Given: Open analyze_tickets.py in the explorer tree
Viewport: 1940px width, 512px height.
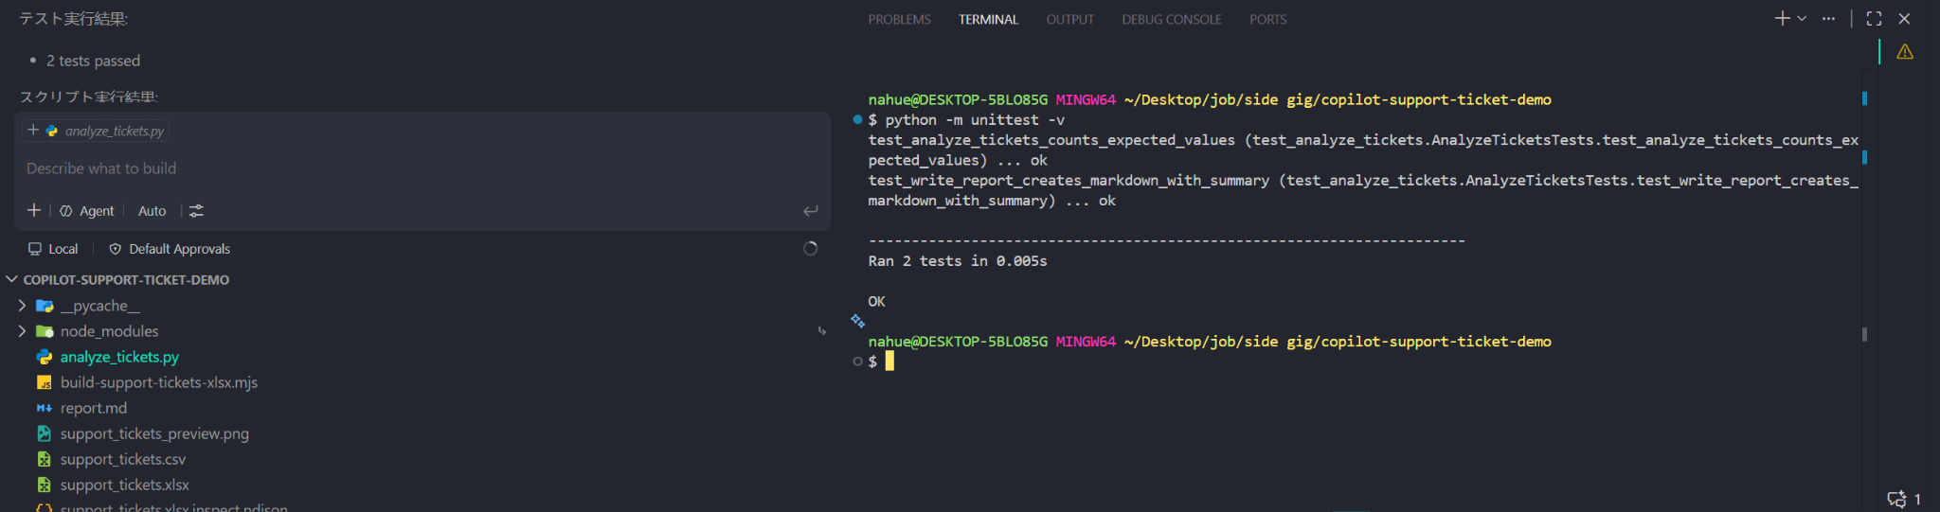Looking at the screenshot, I should click(x=119, y=357).
